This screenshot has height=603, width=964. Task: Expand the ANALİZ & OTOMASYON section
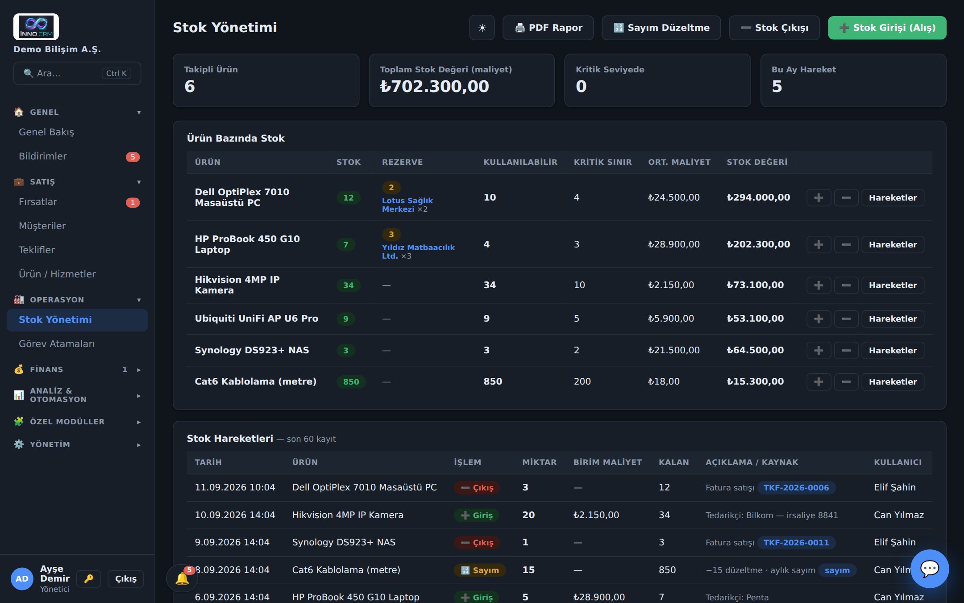[77, 395]
